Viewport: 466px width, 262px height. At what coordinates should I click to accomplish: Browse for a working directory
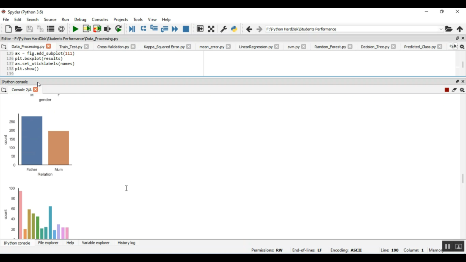(449, 29)
